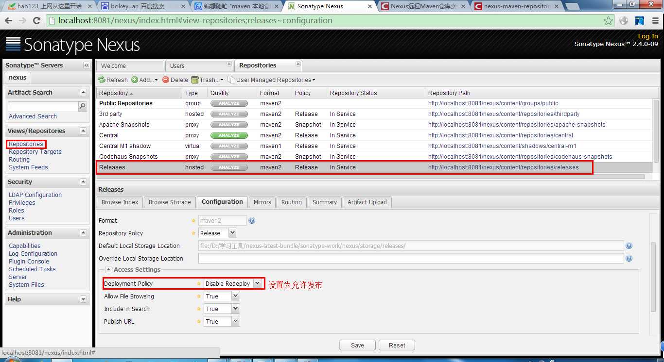Click the Log In link
664x362 pixels.
648,36
